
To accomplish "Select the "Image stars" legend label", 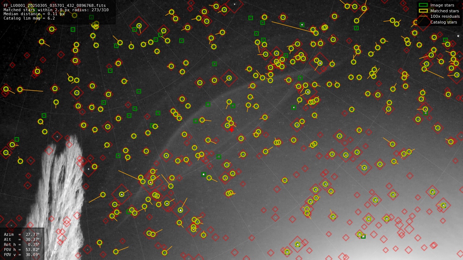I will pyautogui.click(x=442, y=5).
